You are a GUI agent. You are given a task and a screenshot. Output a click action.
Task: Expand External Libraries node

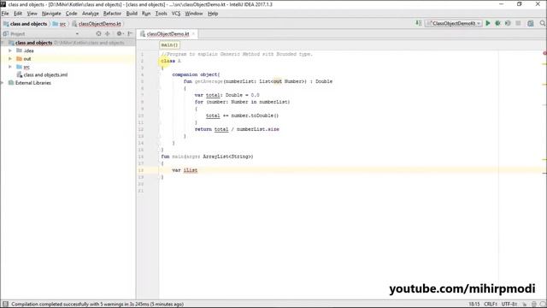pos(3,83)
